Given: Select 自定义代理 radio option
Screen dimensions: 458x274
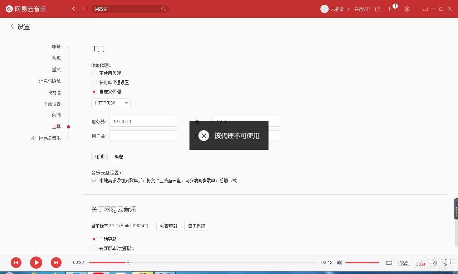Looking at the screenshot, I should (x=94, y=92).
